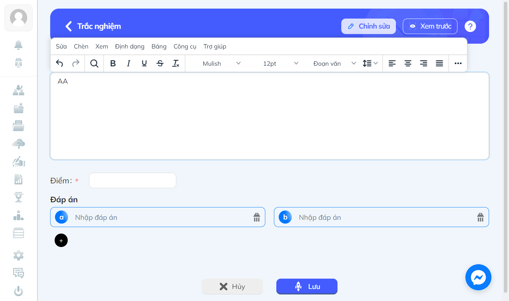Open the user avatar profile
This screenshot has height=301, width=509.
[x=19, y=18]
